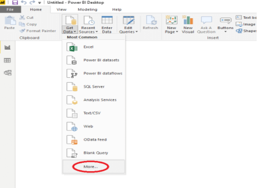Click the Cut scissors button
259x188 pixels.
(27, 17)
